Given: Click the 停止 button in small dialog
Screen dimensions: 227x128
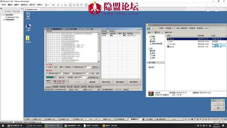Looking at the screenshot, I should pyautogui.click(x=218, y=108).
